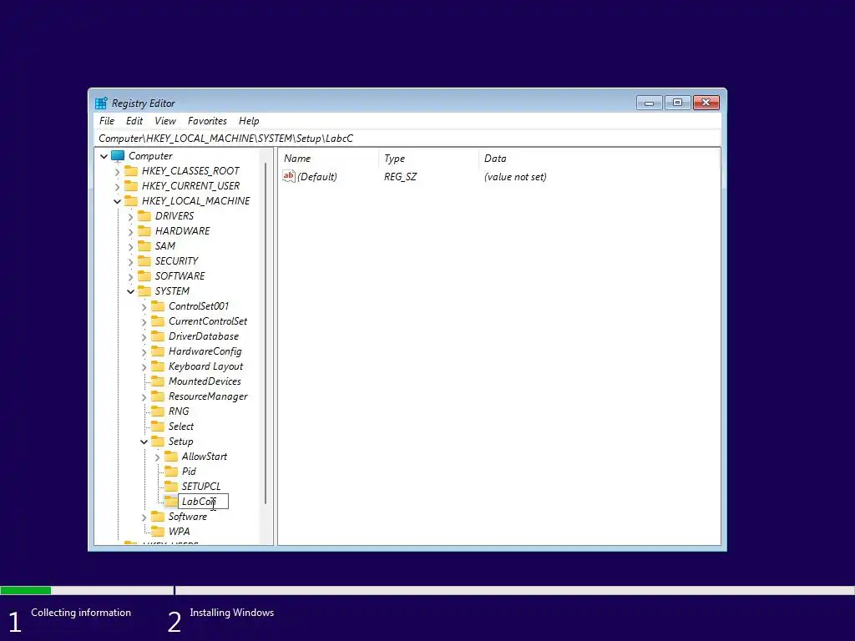Collapse the SYSTEM key chevron
The height and width of the screenshot is (641, 855).
(x=130, y=291)
